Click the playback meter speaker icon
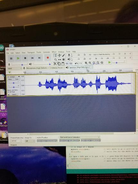Viewport: 138px width, 184px height. [x=69, y=59]
